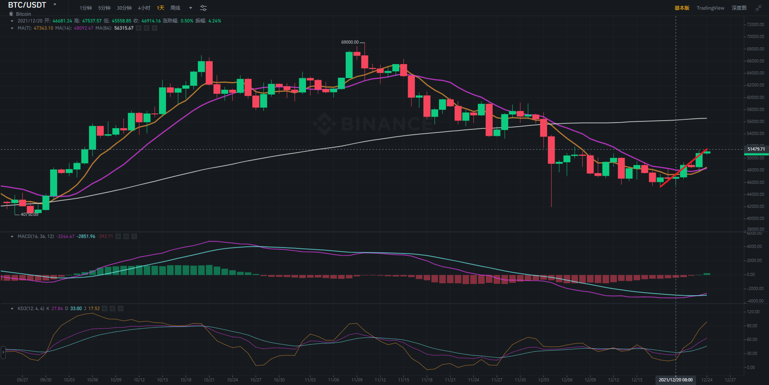Remove the MACD indicator with its X
Image resolution: width=769 pixels, height=385 pixels.
click(134, 236)
